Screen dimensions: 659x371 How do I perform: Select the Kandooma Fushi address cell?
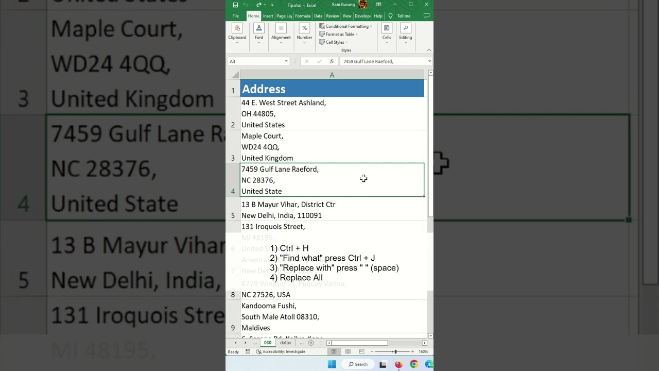(332, 317)
